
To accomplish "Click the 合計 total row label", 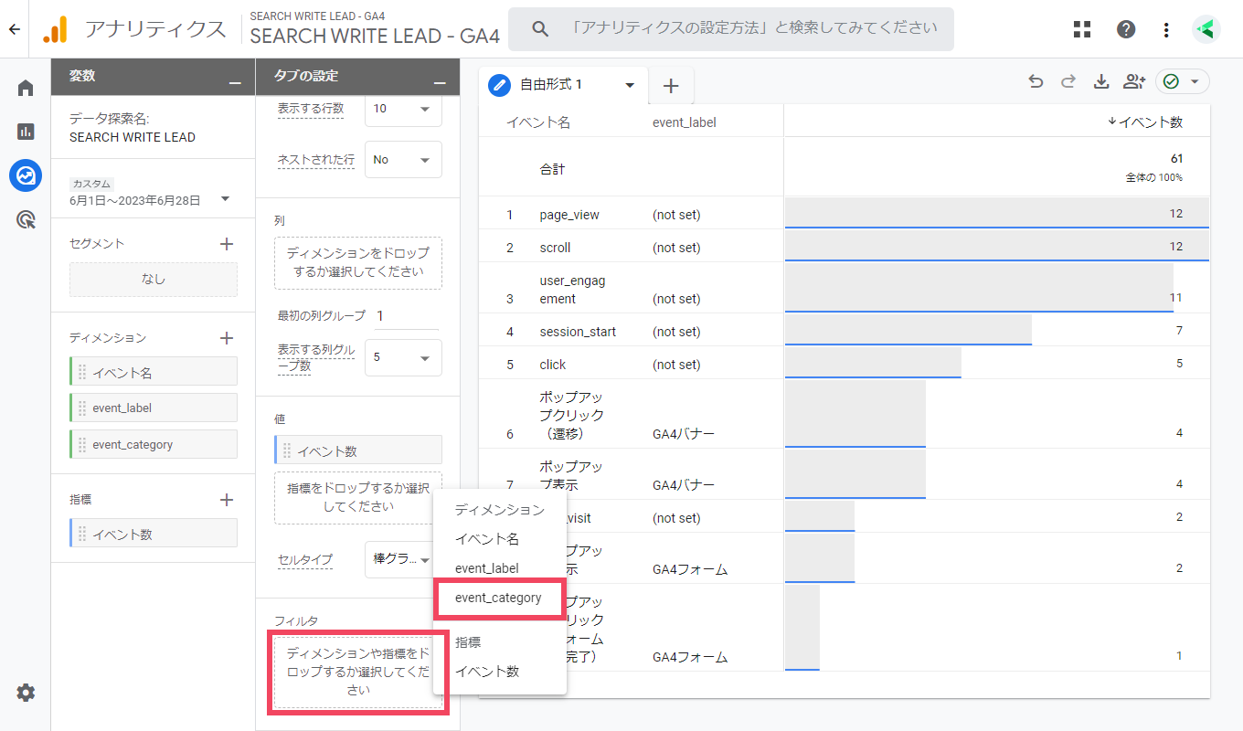I will (x=553, y=170).
